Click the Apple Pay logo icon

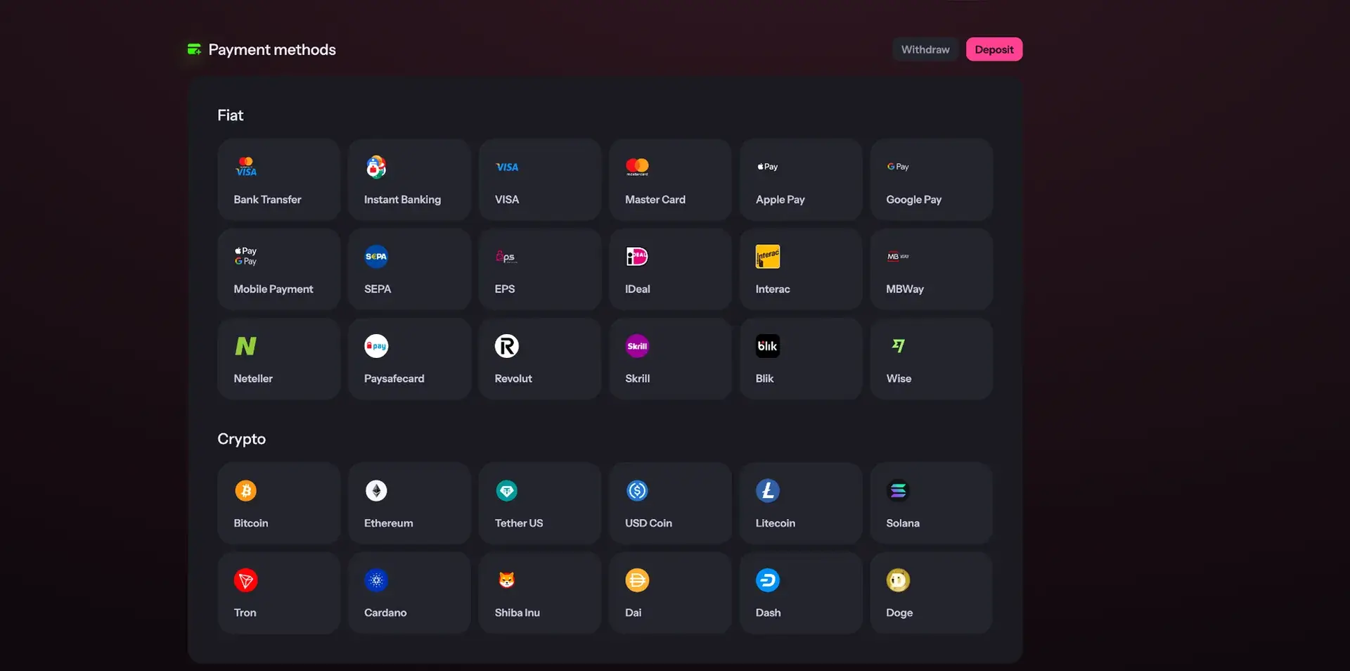767,167
